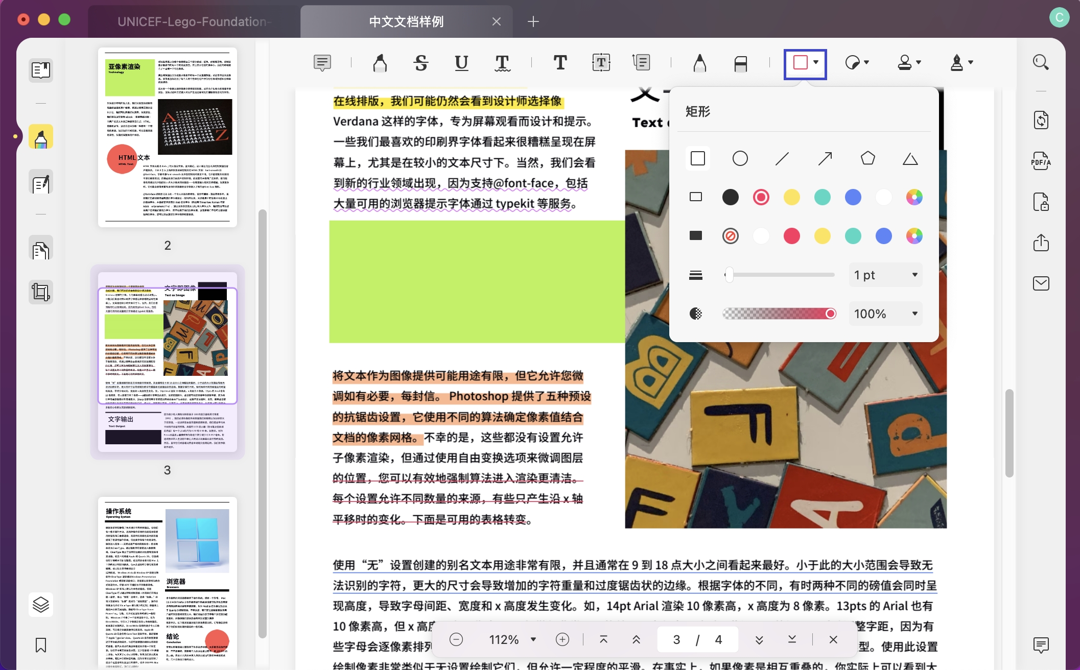The image size is (1080, 670).
Task: Choose the line shape
Action: tap(782, 158)
